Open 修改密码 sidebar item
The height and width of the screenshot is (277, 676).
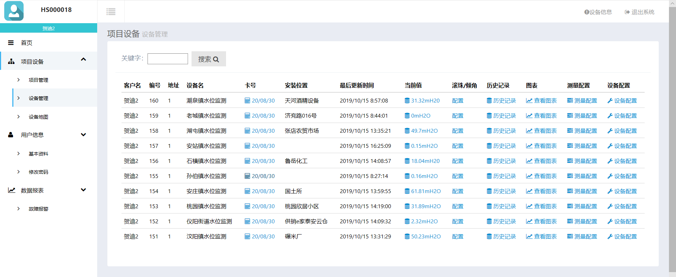click(x=38, y=172)
